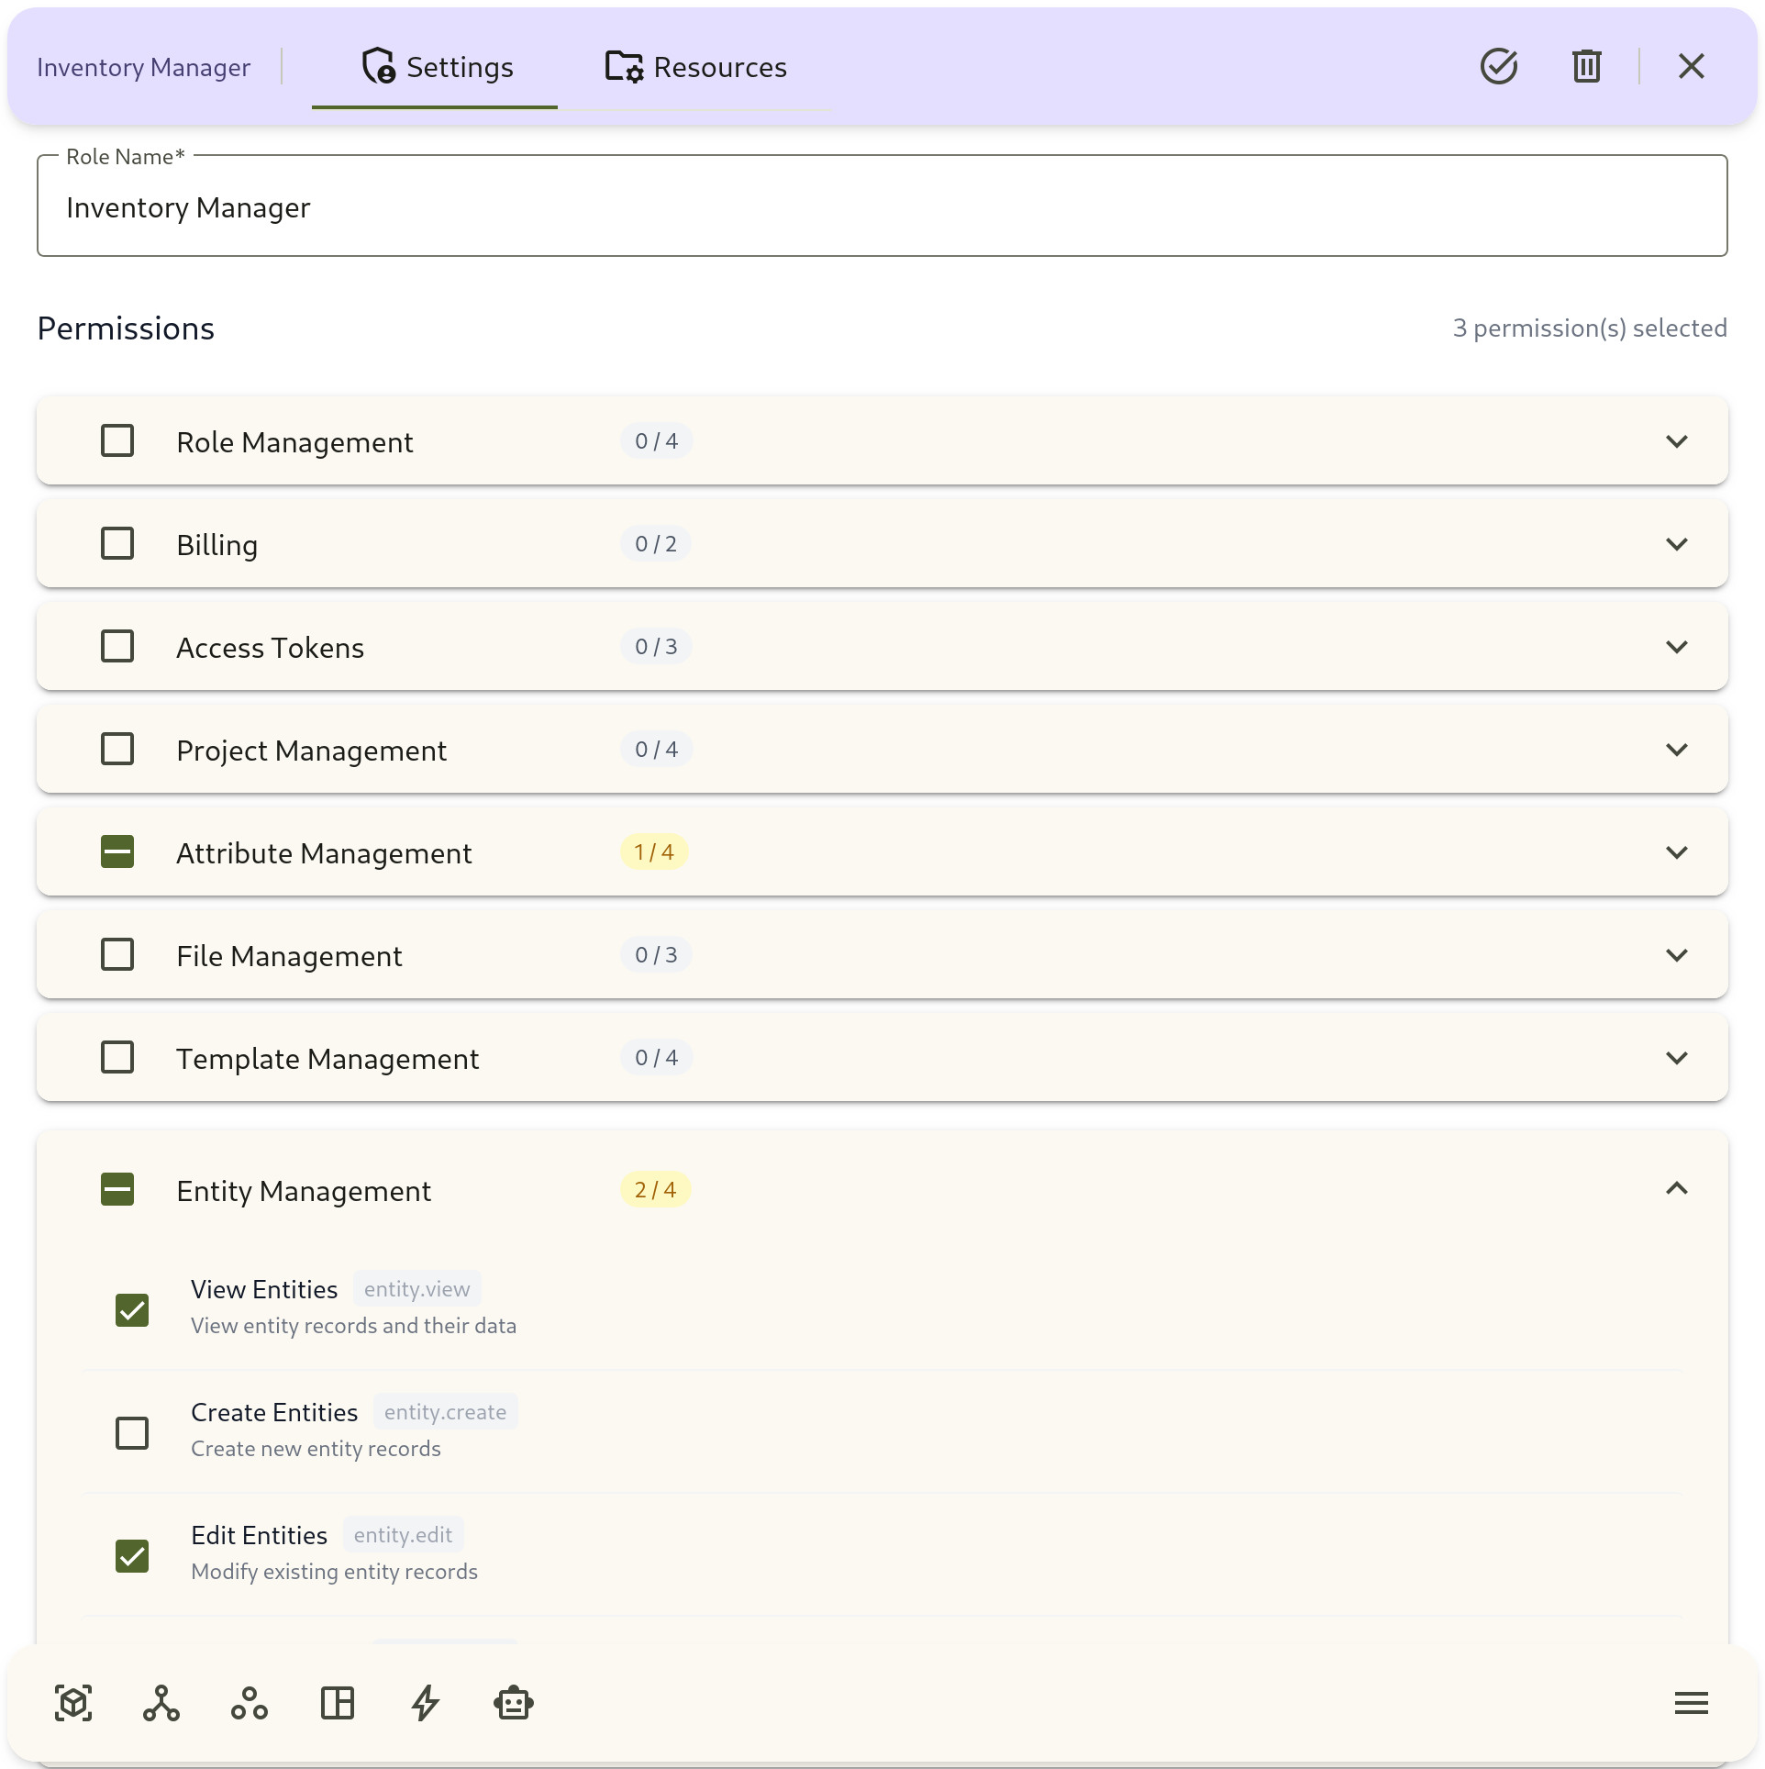Expand the Template Management group
Viewport: 1765px width, 1769px height.
1679,1057
